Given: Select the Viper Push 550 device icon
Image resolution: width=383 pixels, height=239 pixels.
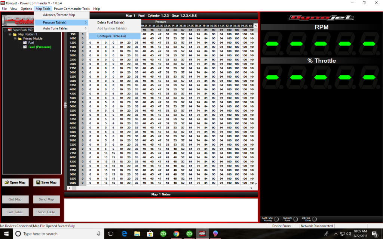Looking at the screenshot, I should 10,30.
